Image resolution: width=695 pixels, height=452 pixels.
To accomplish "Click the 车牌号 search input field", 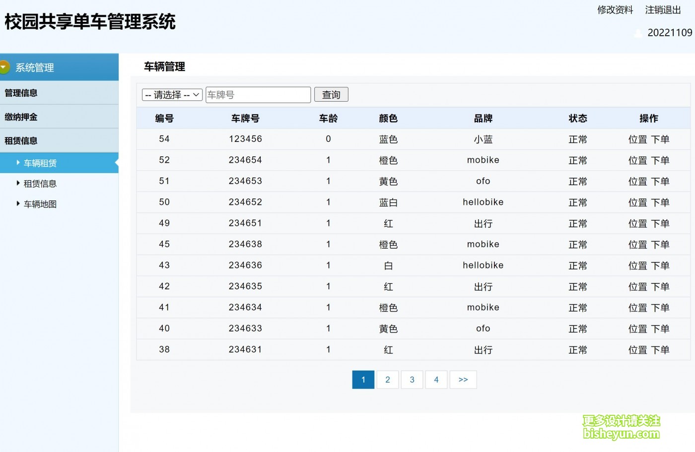I will pos(258,95).
